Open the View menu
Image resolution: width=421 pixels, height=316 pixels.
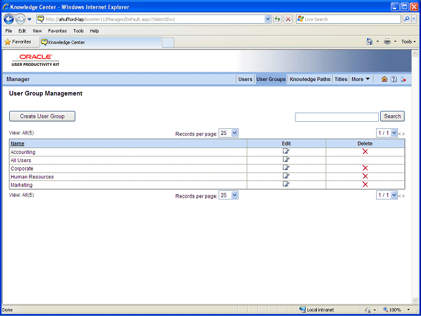(x=37, y=31)
